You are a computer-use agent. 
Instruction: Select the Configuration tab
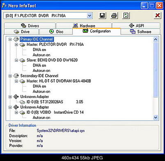point(96,31)
